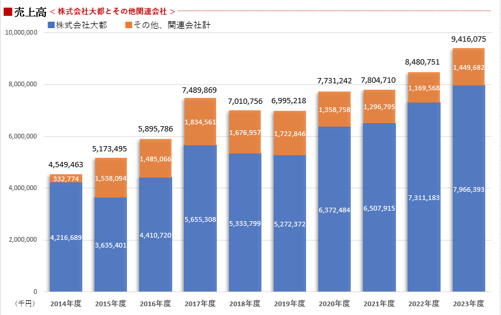This screenshot has width=501, height=315.
Task: Select the orange data label 1,722,846
Action: (x=290, y=134)
